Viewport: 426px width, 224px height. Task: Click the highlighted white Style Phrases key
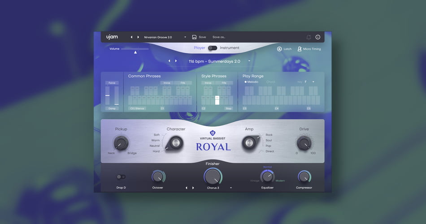217,100
